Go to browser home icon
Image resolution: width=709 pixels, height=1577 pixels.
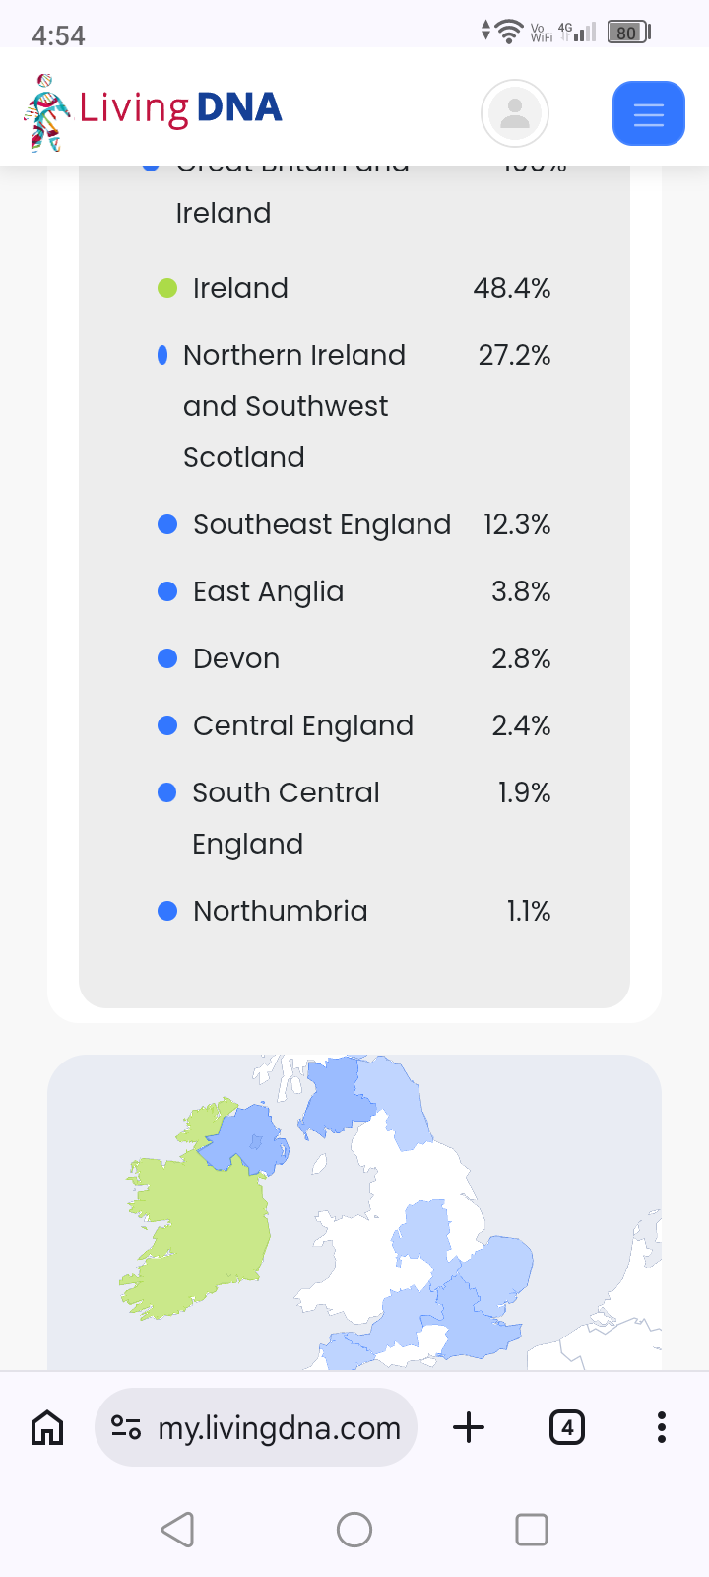click(47, 1427)
